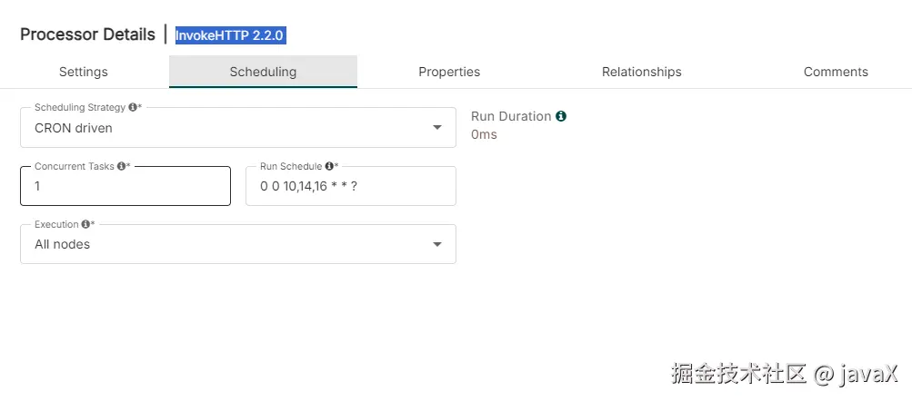Click the 0ms Run Duration value
The image size is (912, 401).
click(x=484, y=135)
